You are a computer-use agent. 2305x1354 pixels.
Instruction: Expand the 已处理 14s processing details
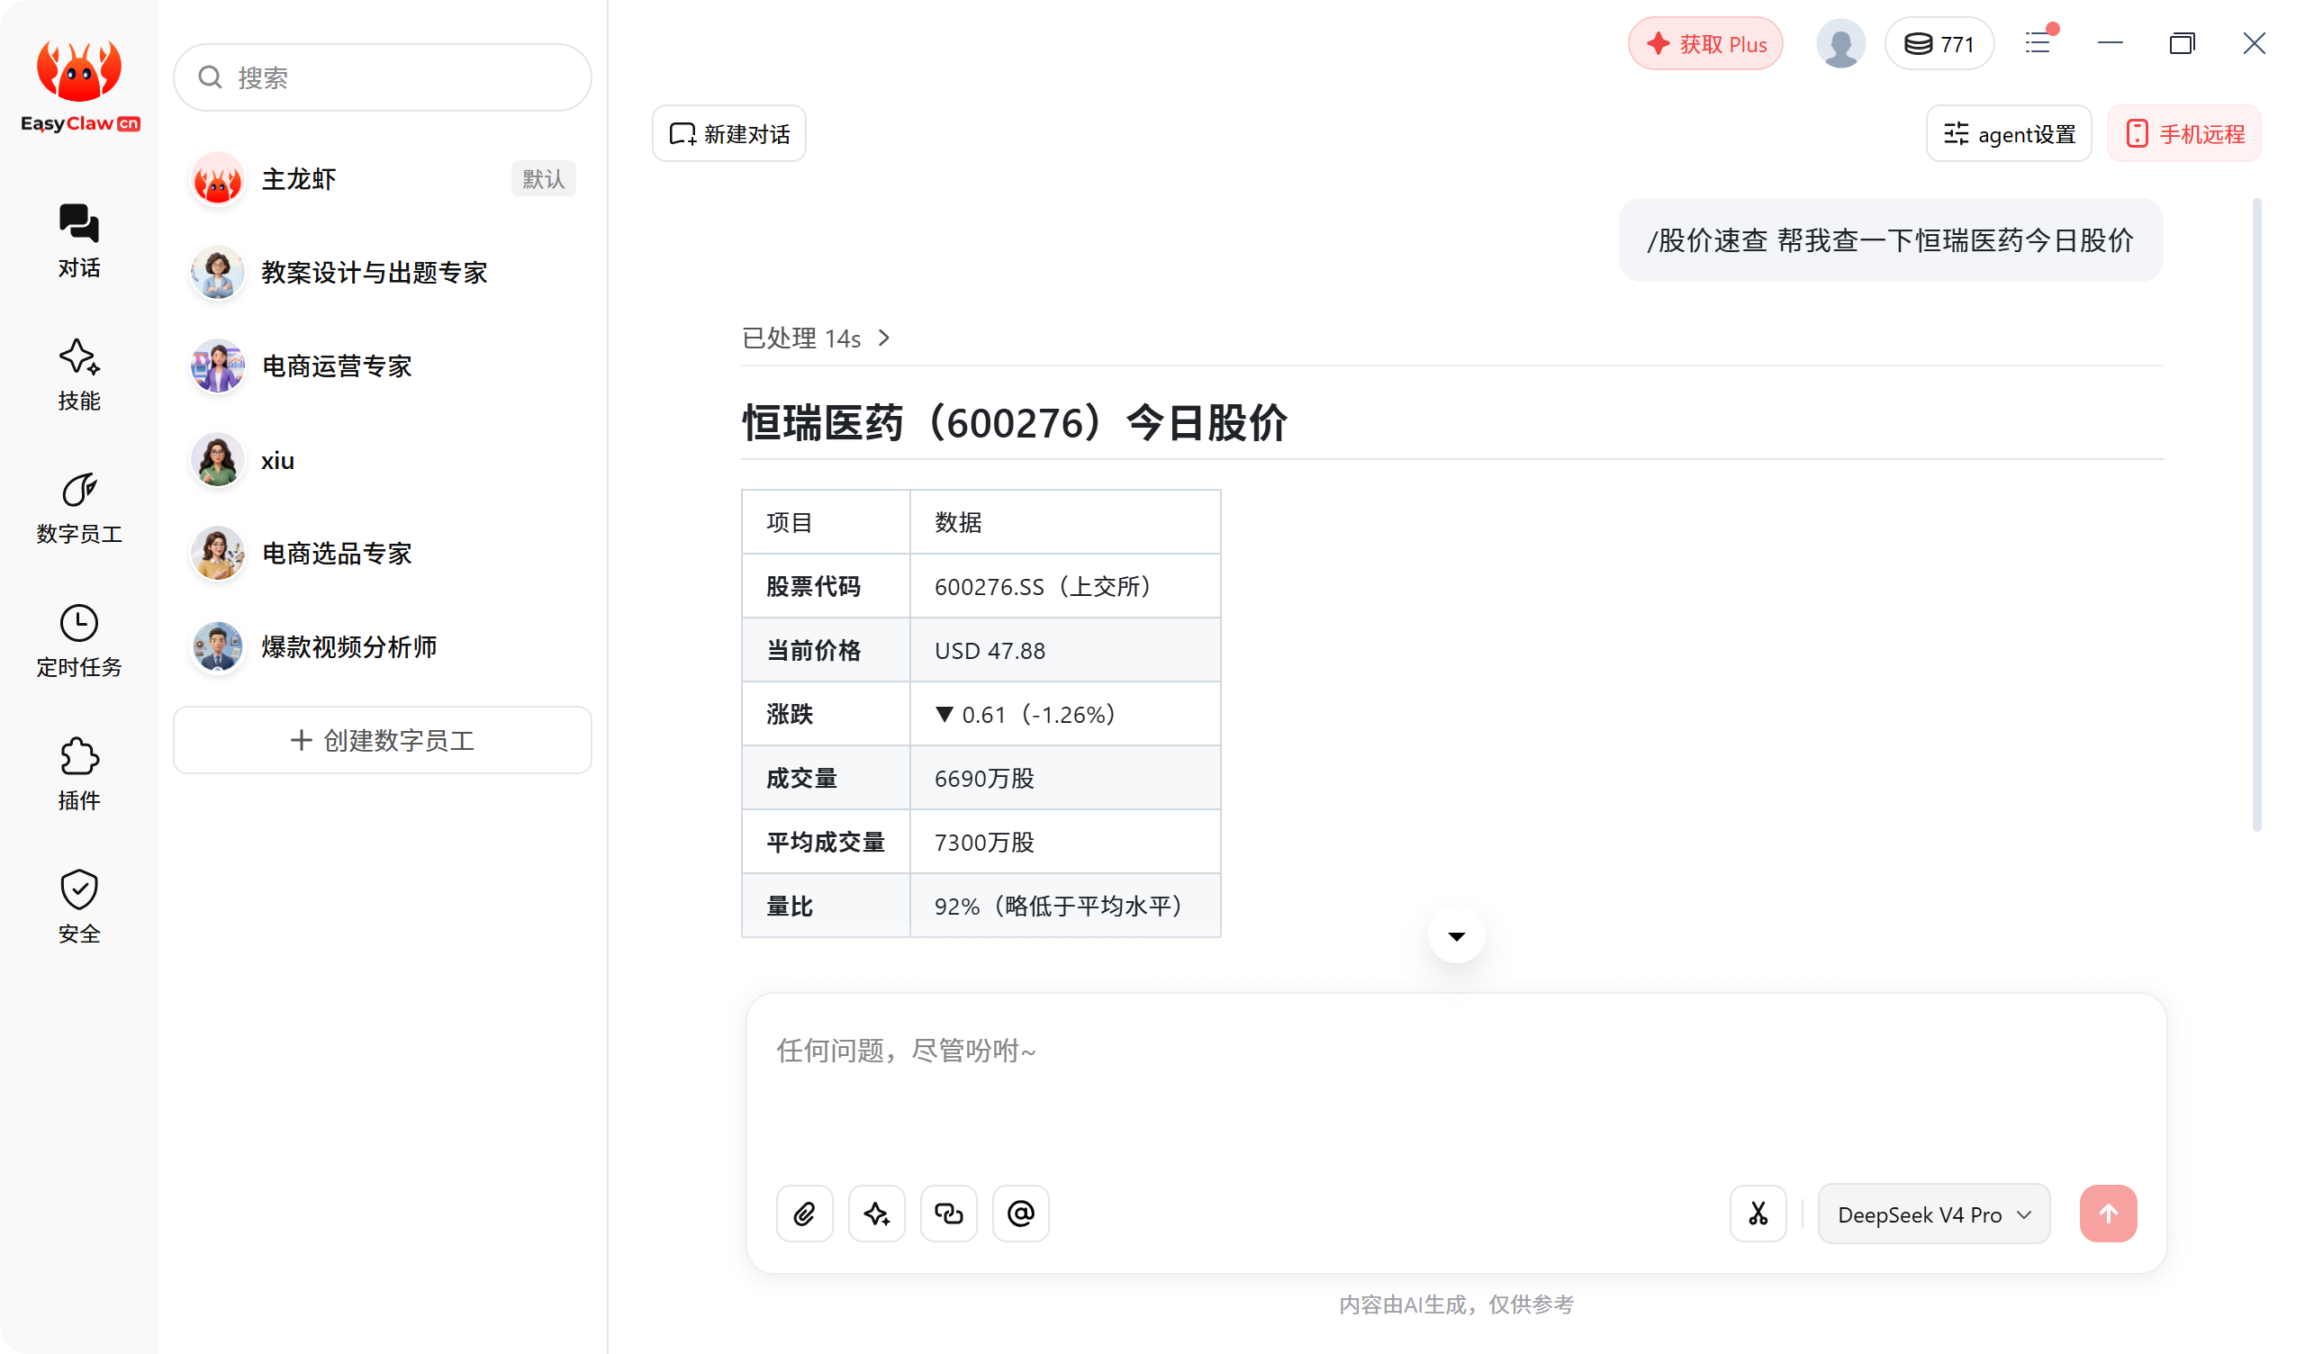(x=816, y=338)
